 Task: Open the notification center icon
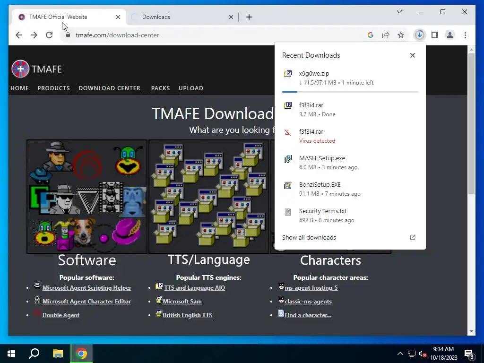pyautogui.click(x=469, y=354)
